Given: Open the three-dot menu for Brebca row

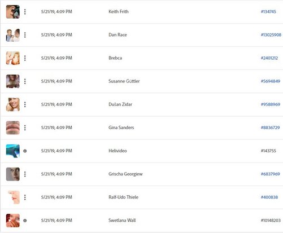Looking at the screenshot, I should pyautogui.click(x=25, y=58).
